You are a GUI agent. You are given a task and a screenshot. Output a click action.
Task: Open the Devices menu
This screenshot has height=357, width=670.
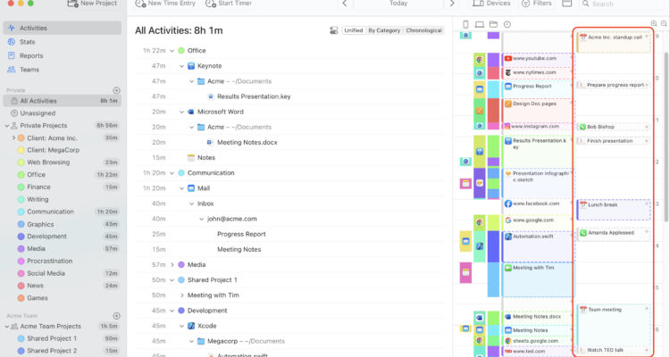coord(491,4)
